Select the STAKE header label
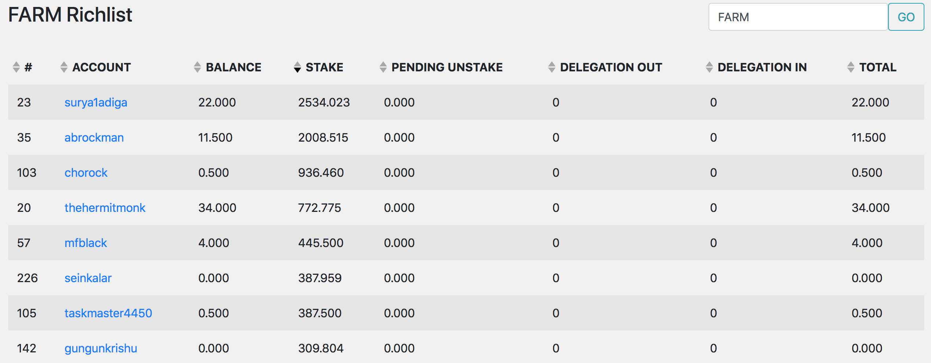This screenshot has height=363, width=931. pos(324,67)
